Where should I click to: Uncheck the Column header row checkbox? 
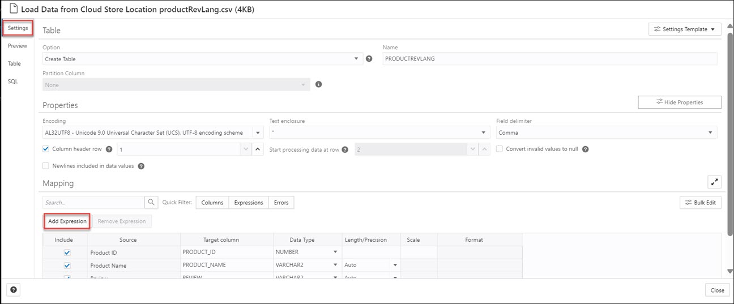tap(46, 149)
